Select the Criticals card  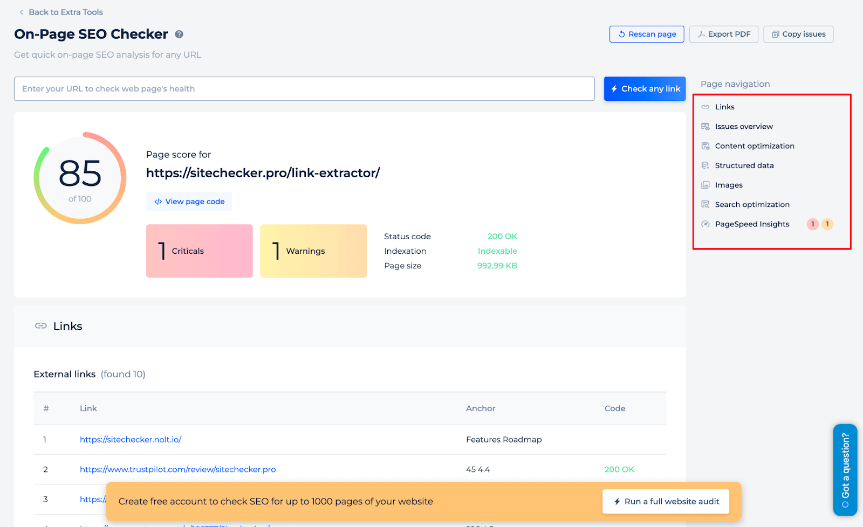199,251
